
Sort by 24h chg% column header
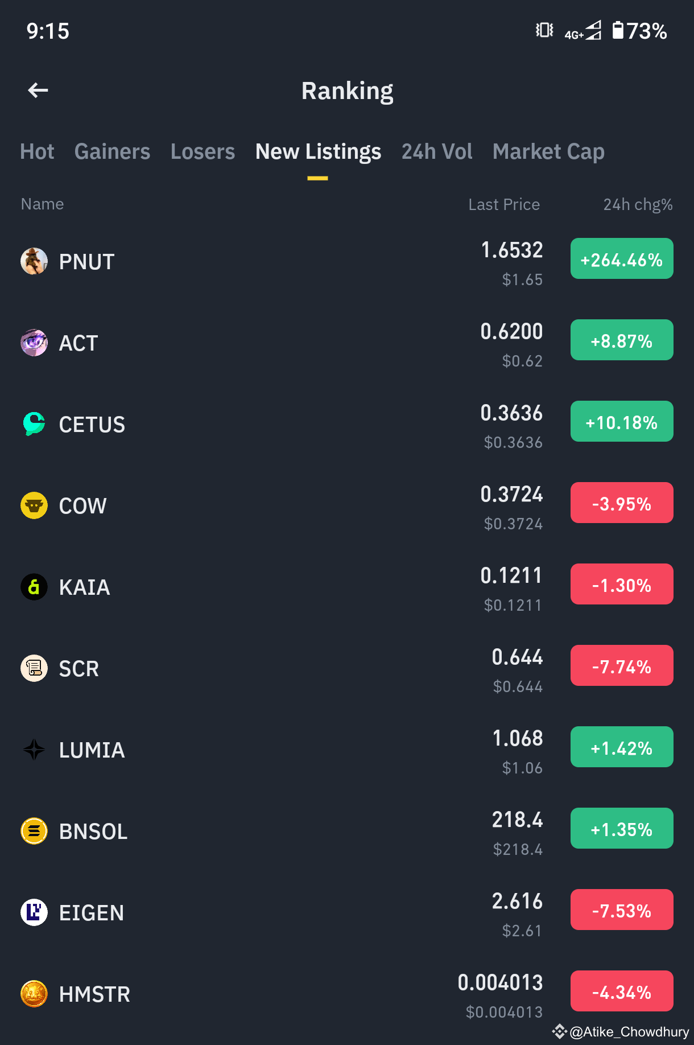(638, 204)
